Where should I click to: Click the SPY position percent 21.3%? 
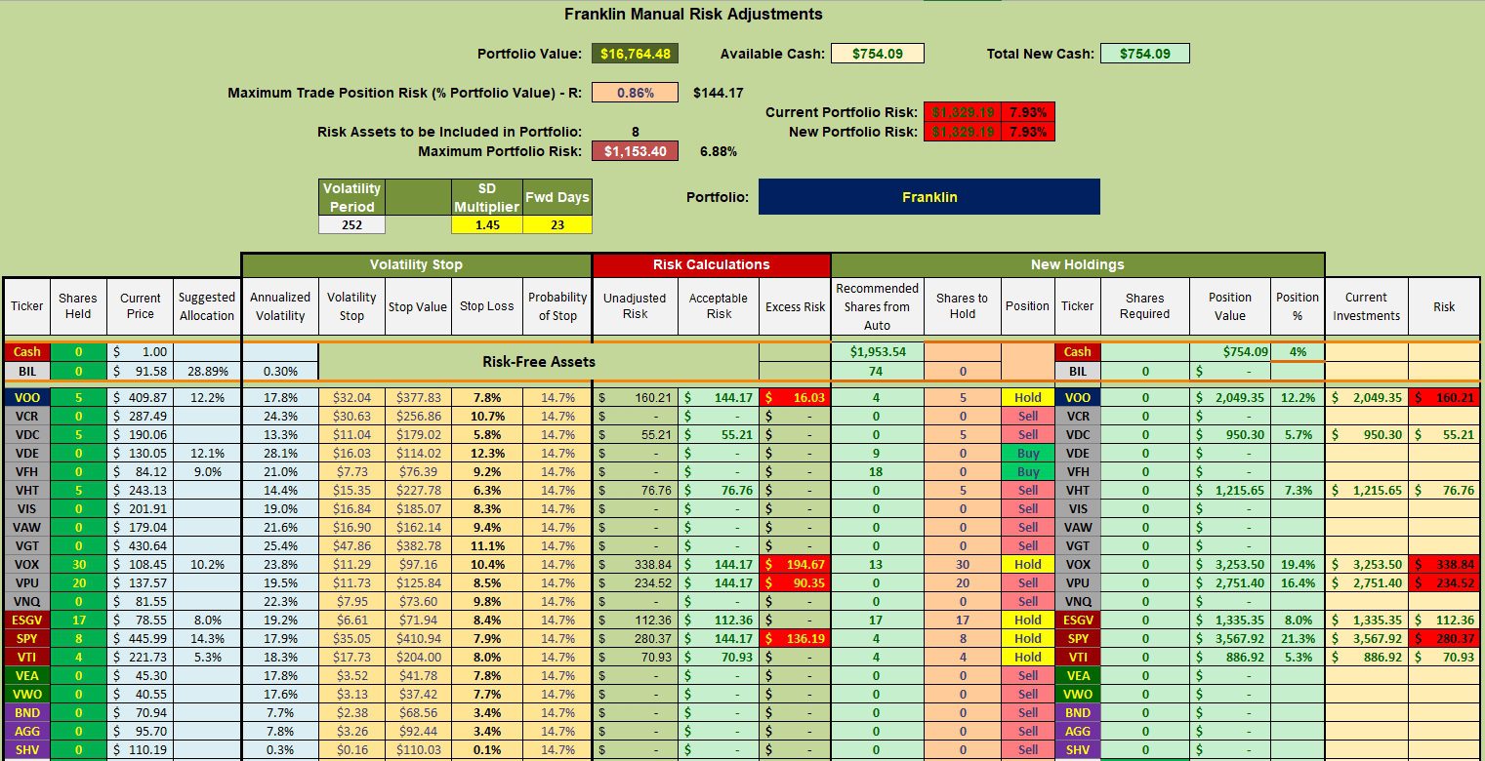tap(1298, 639)
